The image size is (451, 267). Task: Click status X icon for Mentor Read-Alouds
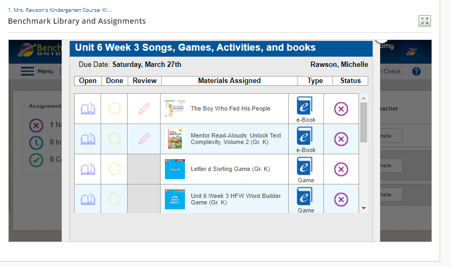[341, 139]
